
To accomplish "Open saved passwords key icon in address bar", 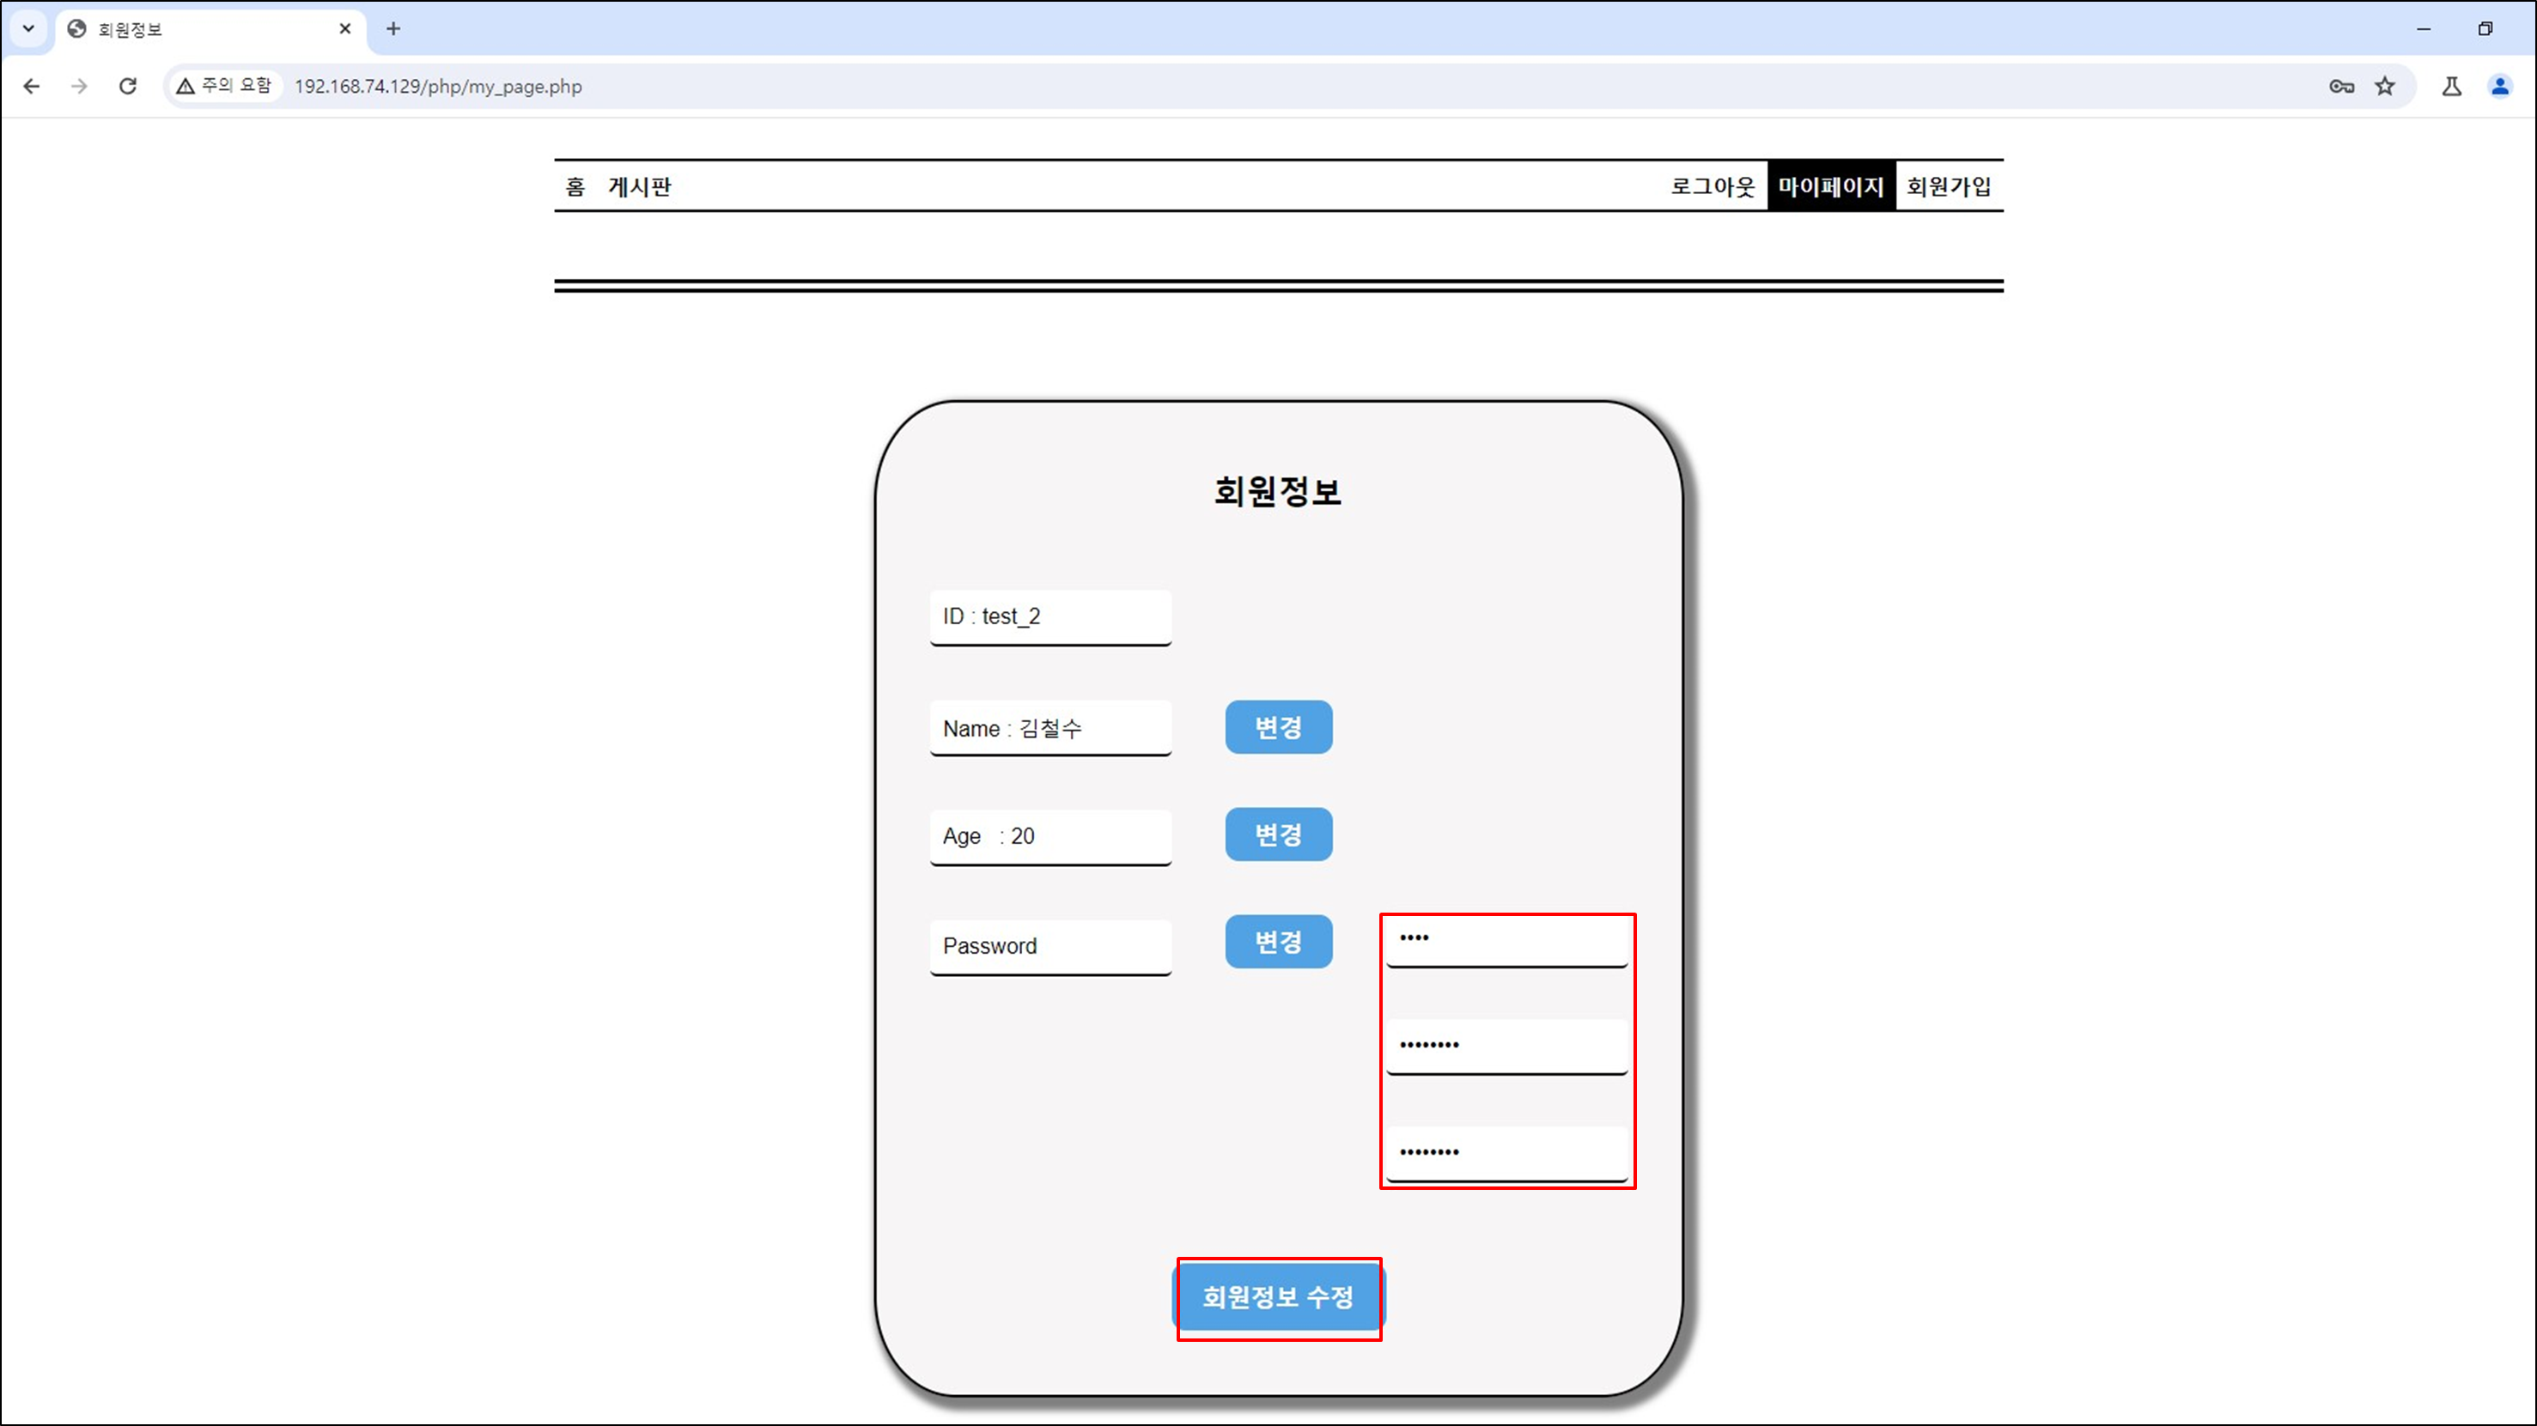I will pos(2342,87).
